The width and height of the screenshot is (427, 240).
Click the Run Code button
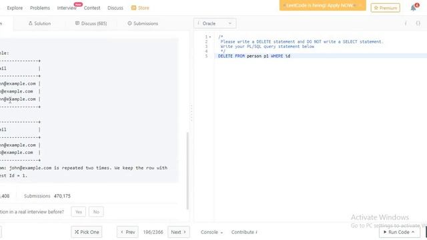click(x=399, y=232)
